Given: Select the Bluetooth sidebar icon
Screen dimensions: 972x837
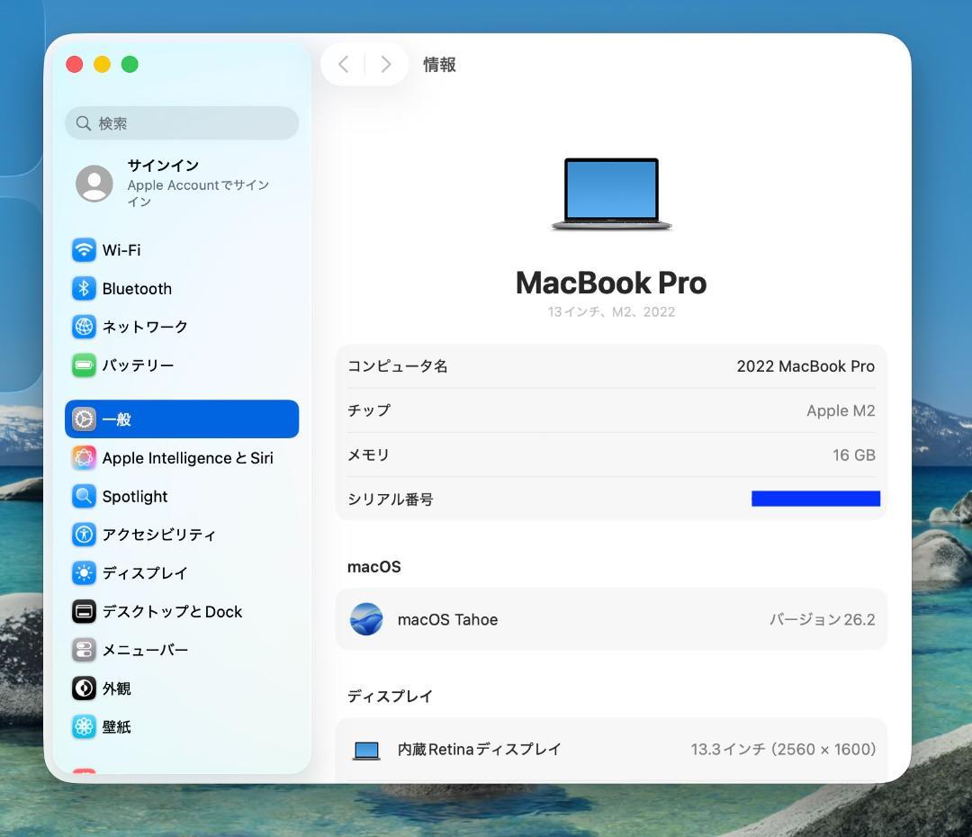Looking at the screenshot, I should (137, 288).
